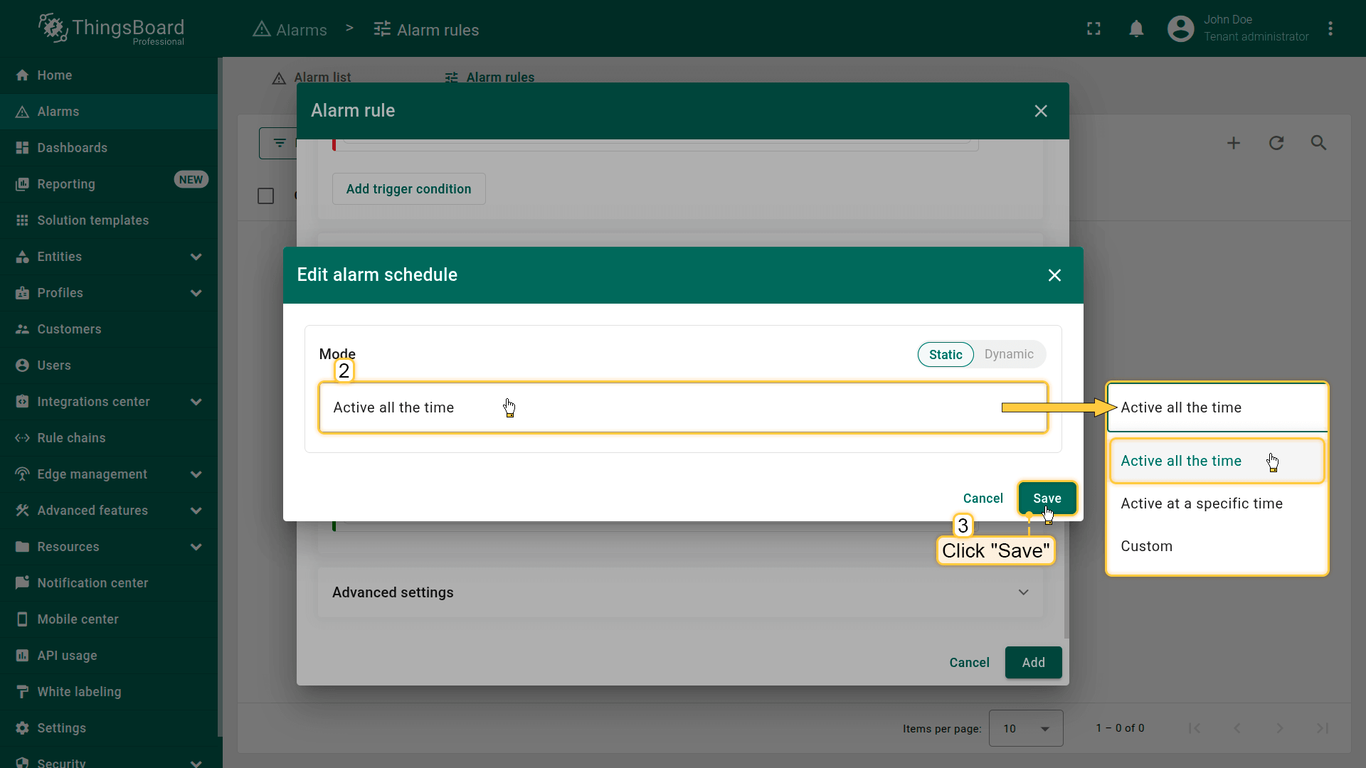Viewport: 1366px width, 768px height.
Task: Click Add trigger condition button
Action: click(x=408, y=189)
